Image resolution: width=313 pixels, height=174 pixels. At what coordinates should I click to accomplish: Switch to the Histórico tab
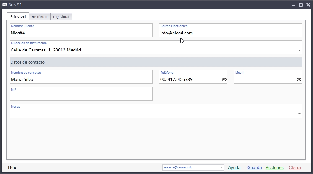[x=39, y=17]
